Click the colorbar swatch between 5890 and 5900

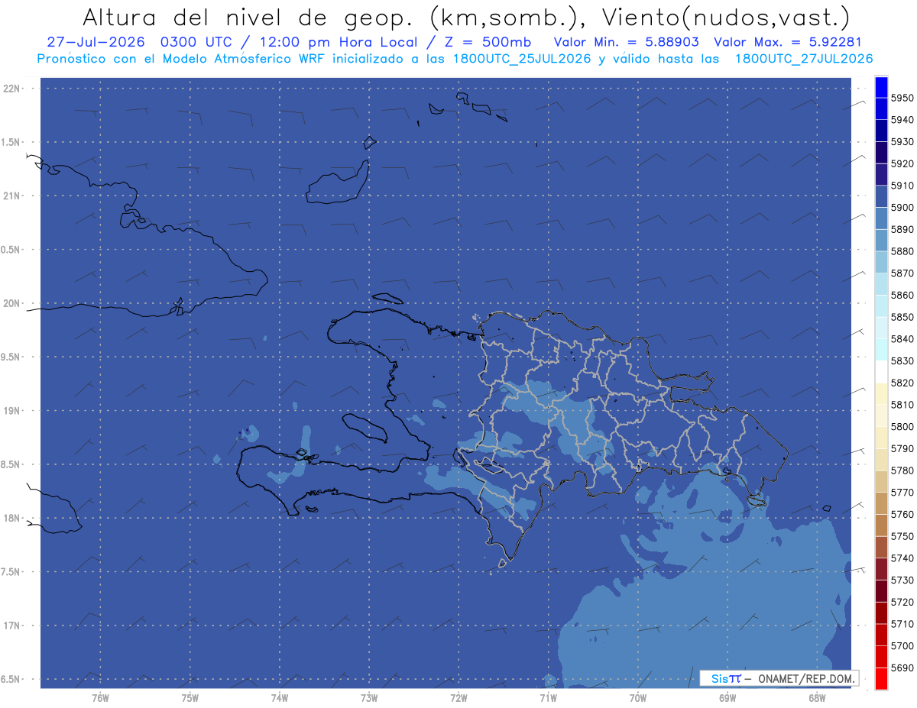pyautogui.click(x=881, y=218)
